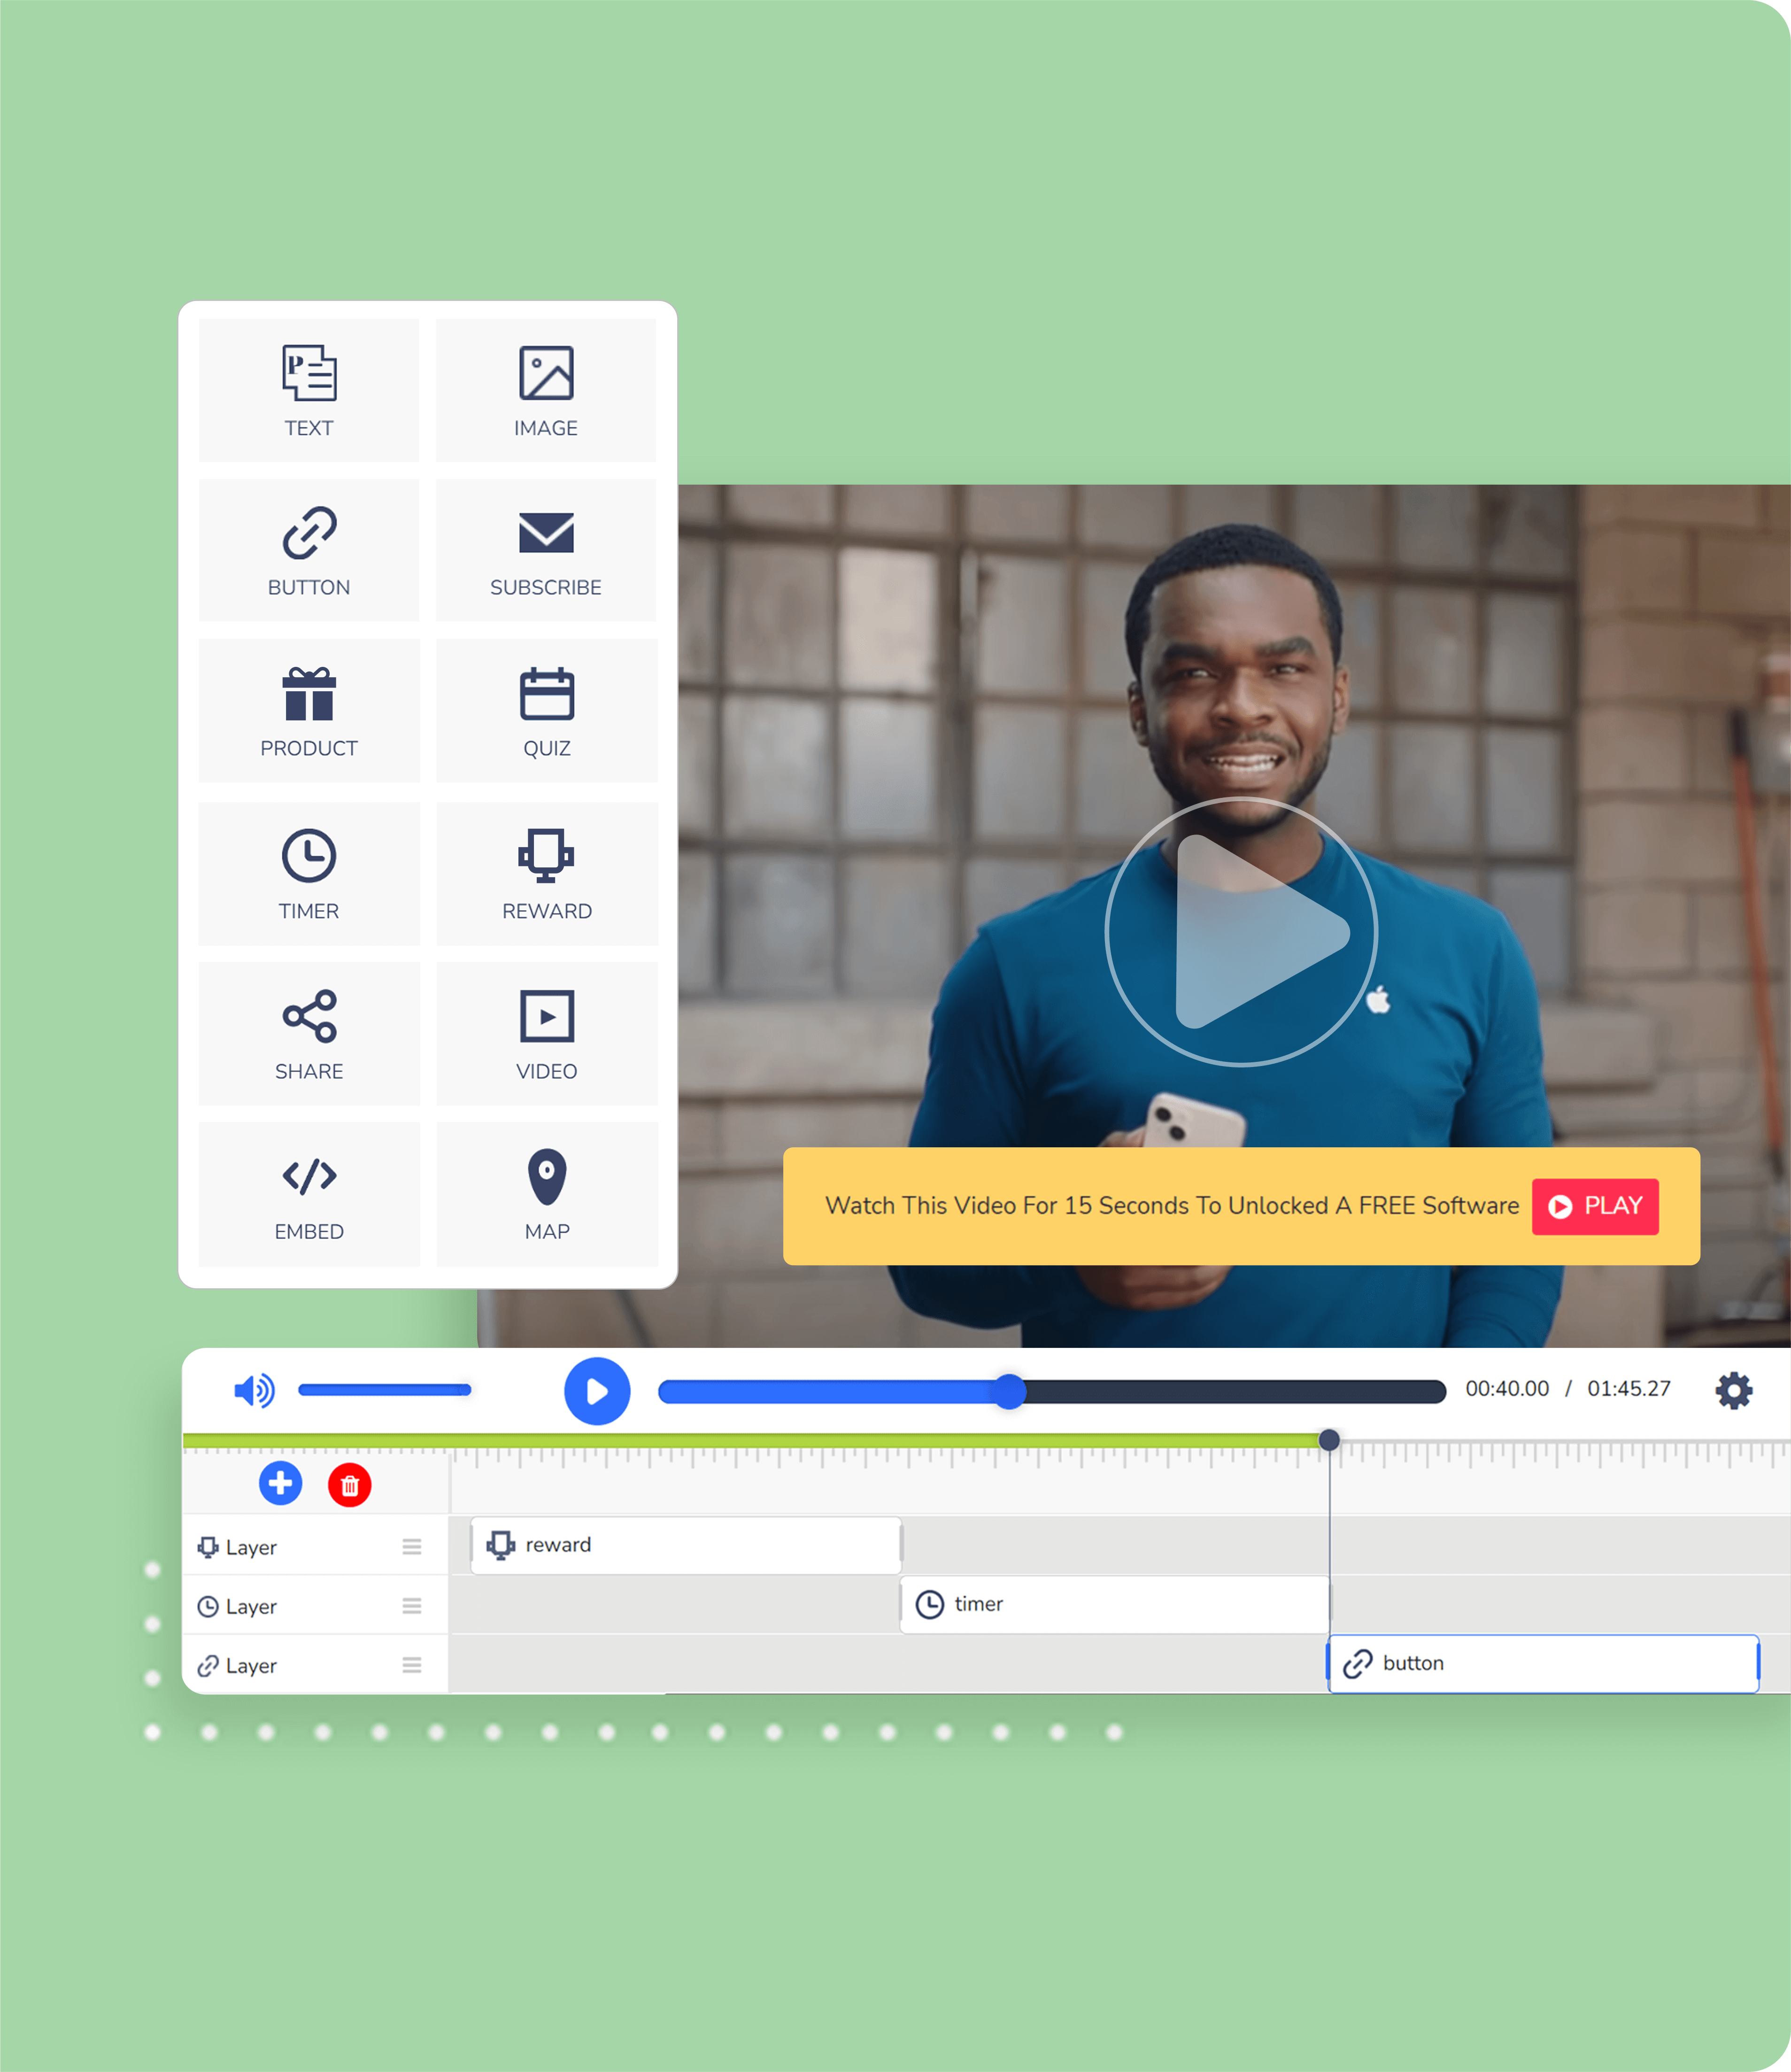Select the reward clip on the timeline
This screenshot has width=1791, height=2072.
click(686, 1546)
